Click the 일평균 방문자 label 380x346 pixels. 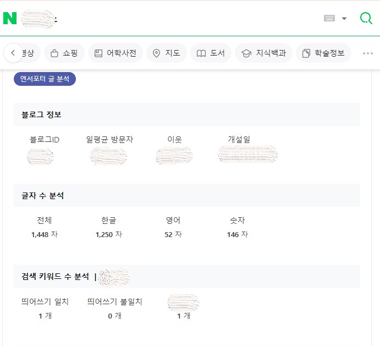coord(109,139)
